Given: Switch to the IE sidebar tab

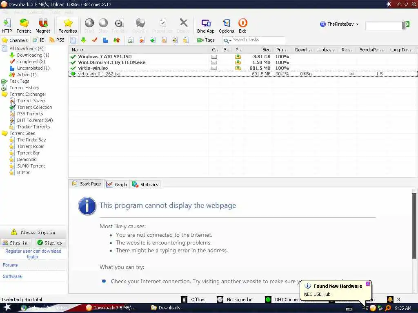Looking at the screenshot, I should (x=38, y=40).
